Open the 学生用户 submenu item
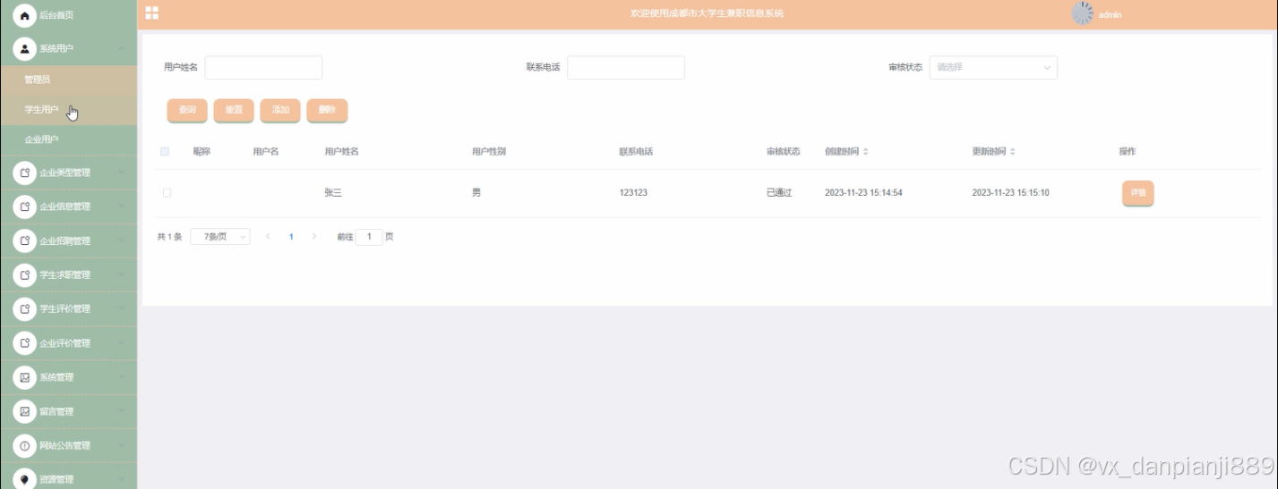 pos(68,110)
